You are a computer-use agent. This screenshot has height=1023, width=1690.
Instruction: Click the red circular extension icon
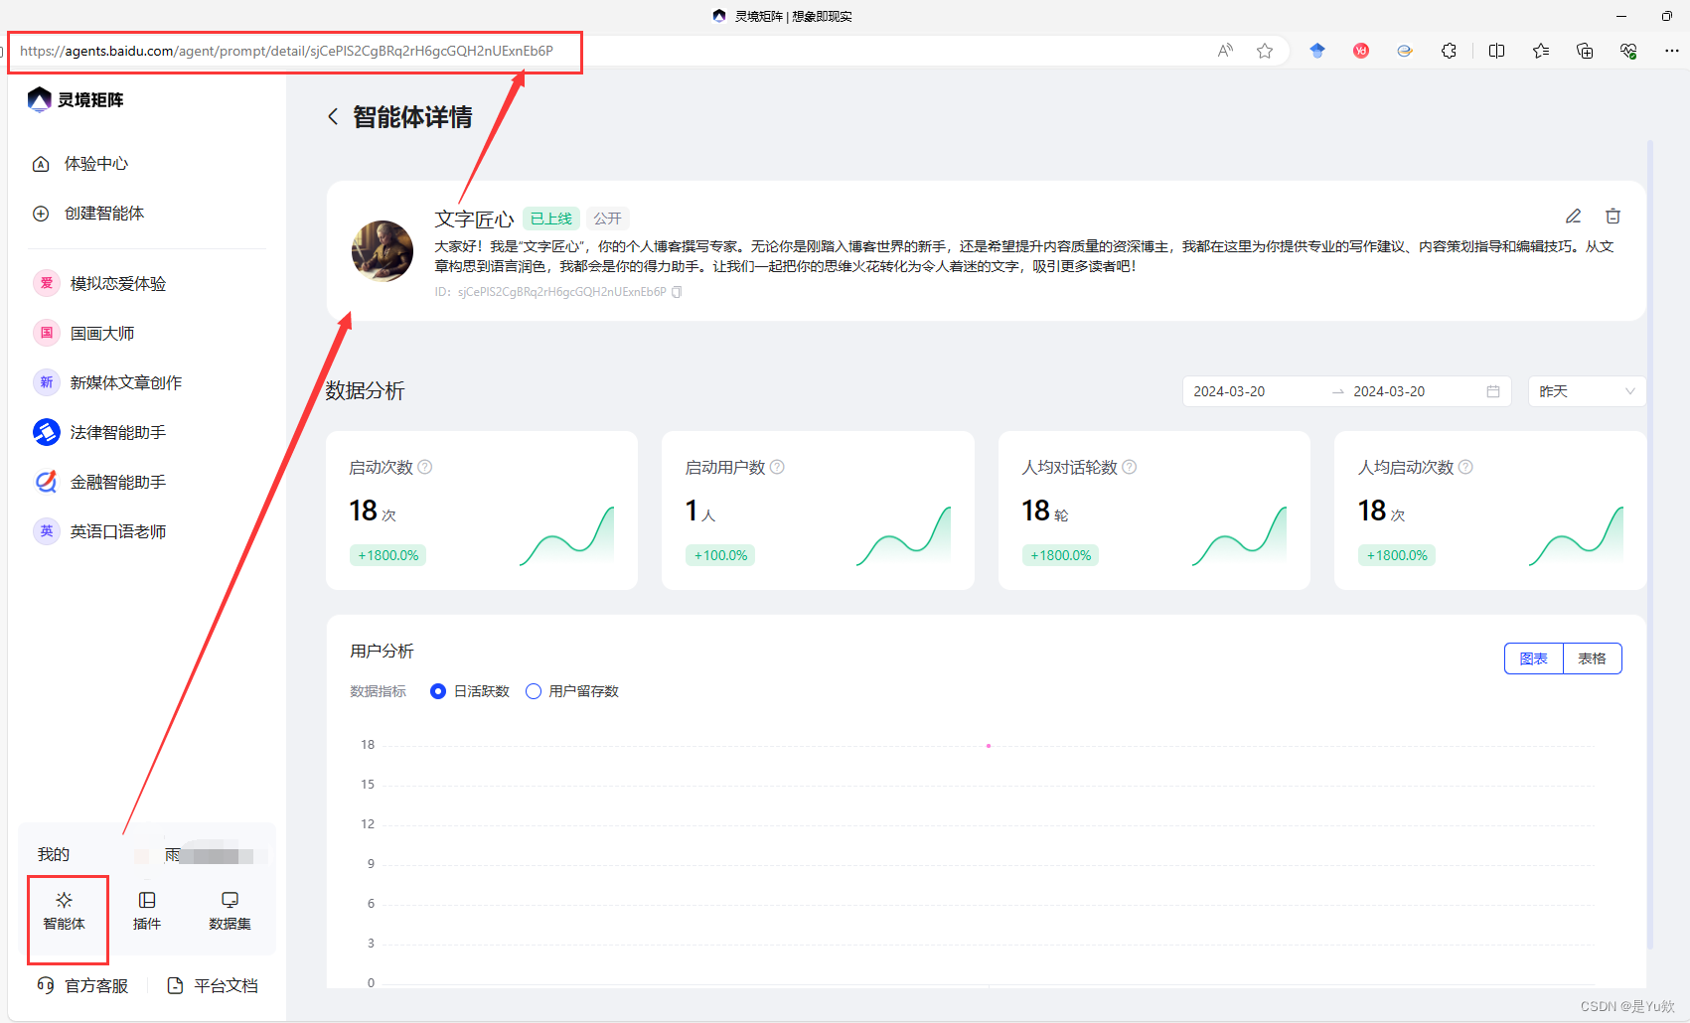click(1361, 51)
